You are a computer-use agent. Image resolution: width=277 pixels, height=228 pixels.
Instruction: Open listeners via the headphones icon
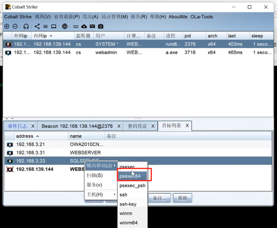(26, 26)
